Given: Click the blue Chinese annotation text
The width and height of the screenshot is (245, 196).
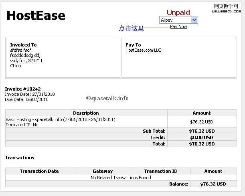Looking at the screenshot, I should click(131, 28).
